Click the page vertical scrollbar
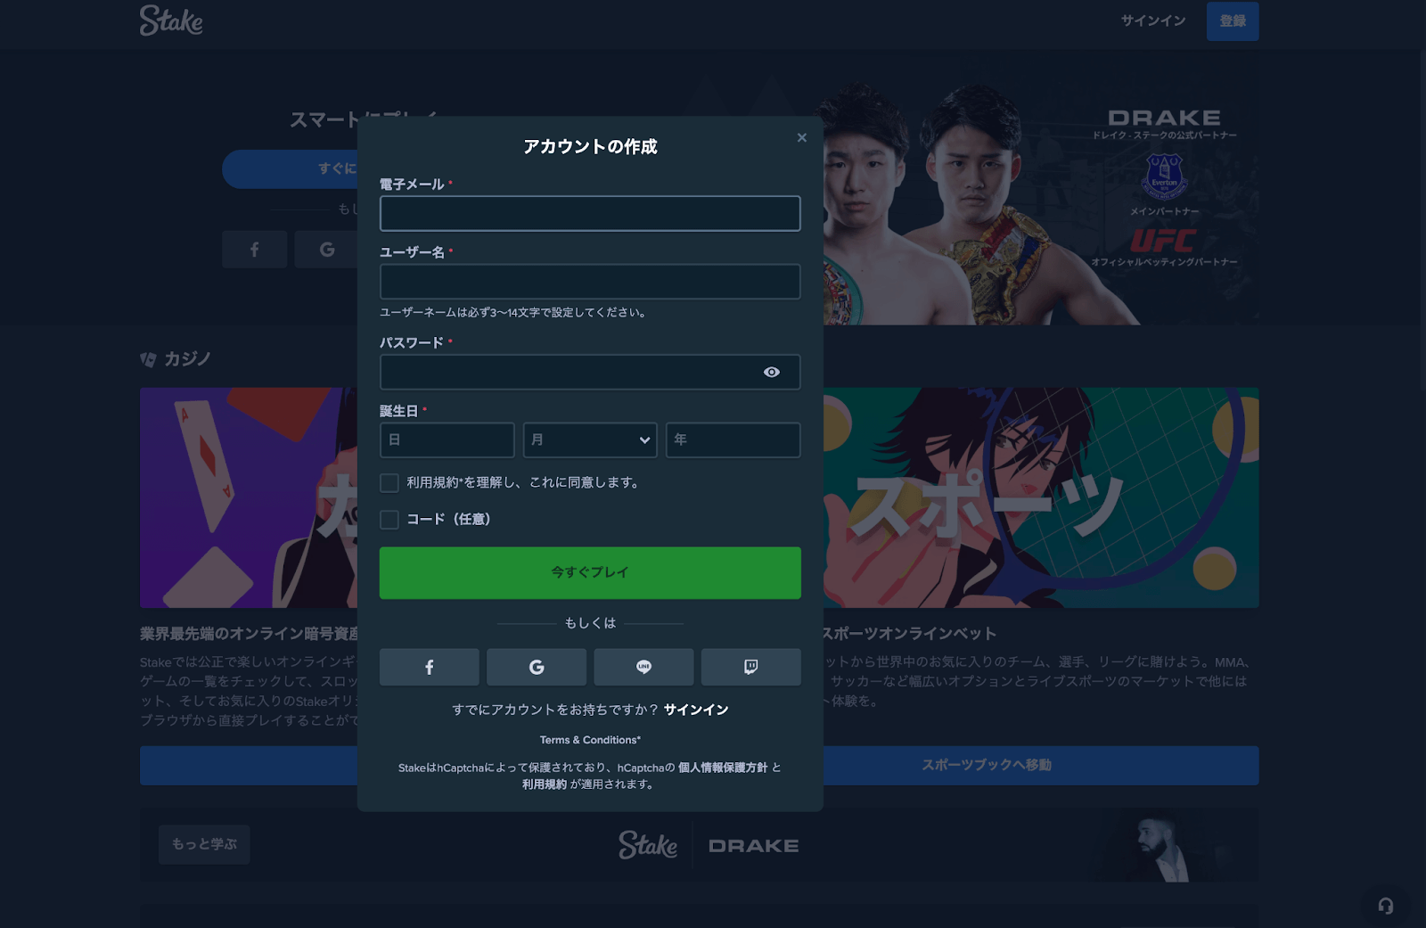The width and height of the screenshot is (1426, 928). [x=1422, y=218]
